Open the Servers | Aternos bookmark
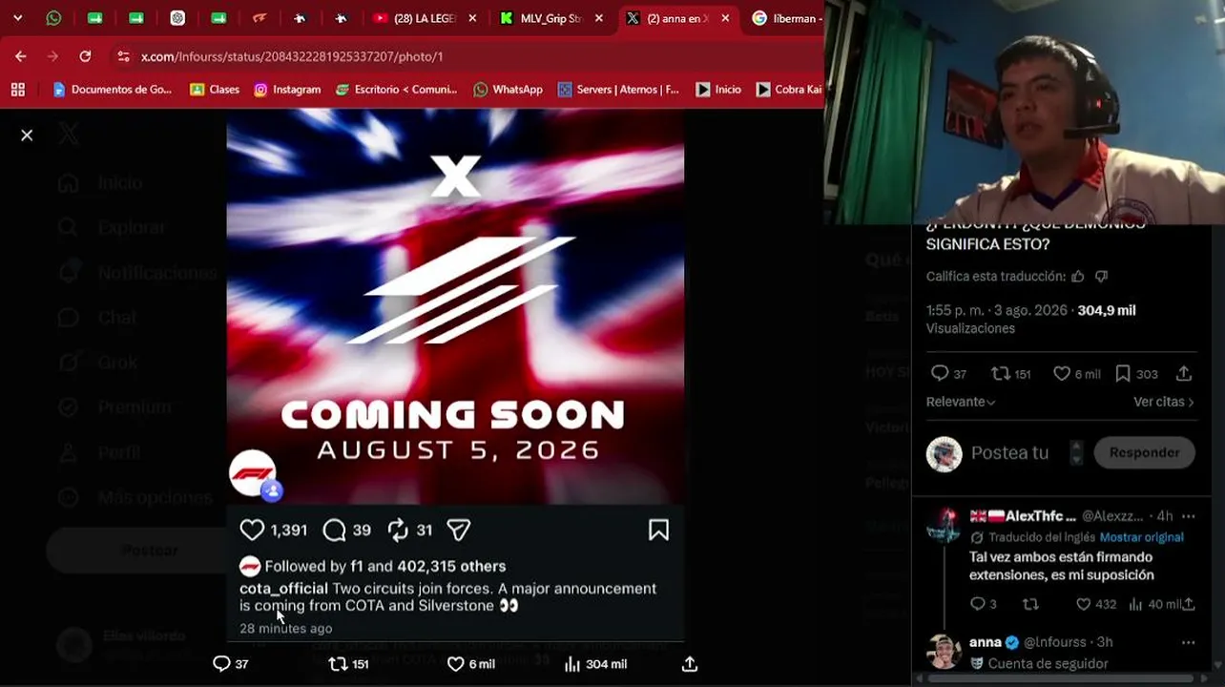 (618, 90)
